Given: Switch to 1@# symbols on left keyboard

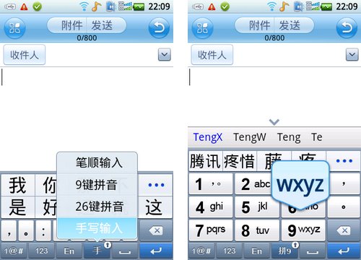Looking at the screenshot, I should coord(14,251).
